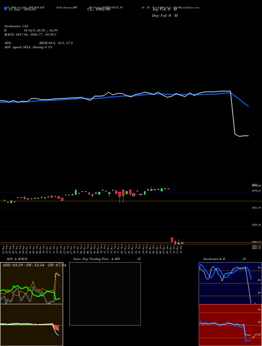Select the 'Avg Vol: 0 M' reading
Image resolution: width=262 pixels, height=346 pixels.
[x=165, y=9]
